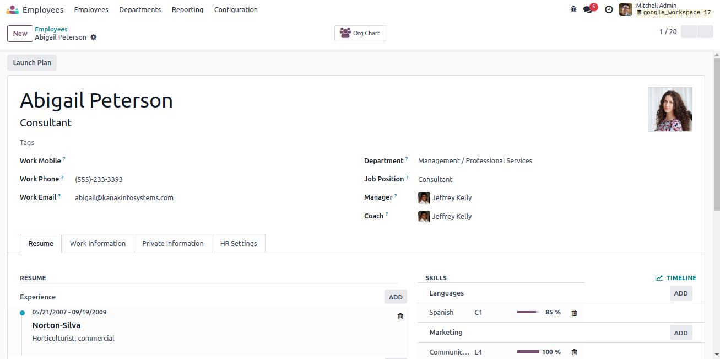The width and height of the screenshot is (720, 359).
Task: Add a Marketing skill
Action: [x=681, y=333]
